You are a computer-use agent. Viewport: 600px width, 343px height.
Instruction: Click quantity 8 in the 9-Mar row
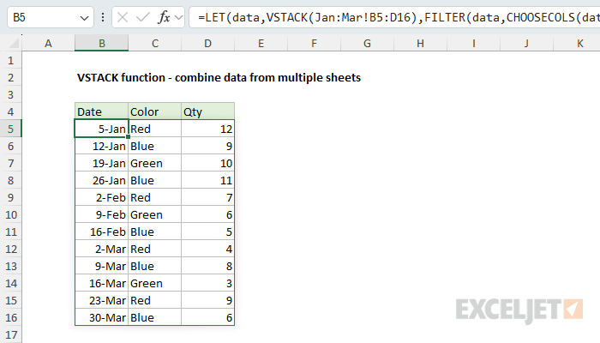coord(207,266)
